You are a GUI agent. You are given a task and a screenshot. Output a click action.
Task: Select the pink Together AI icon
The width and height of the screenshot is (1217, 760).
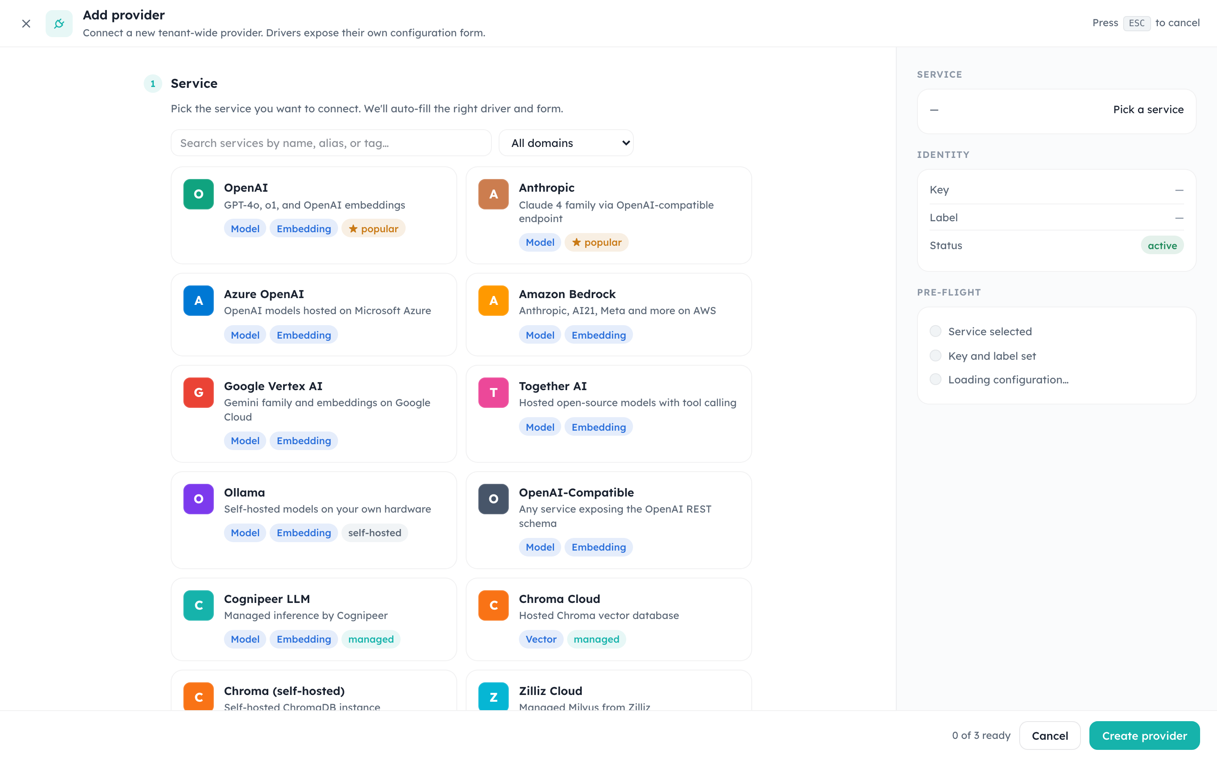click(493, 393)
